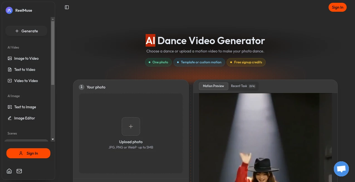Click the dancer motion preview video
The image size is (355, 182).
tap(265, 137)
